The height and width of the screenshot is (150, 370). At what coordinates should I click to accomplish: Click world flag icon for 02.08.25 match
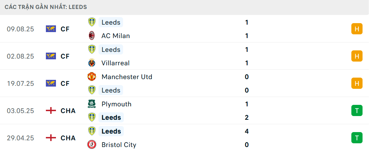tap(51, 56)
